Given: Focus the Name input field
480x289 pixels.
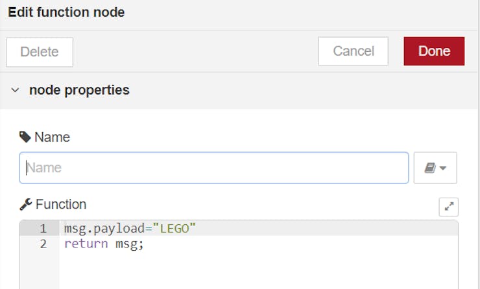Looking at the screenshot, I should click(x=213, y=168).
